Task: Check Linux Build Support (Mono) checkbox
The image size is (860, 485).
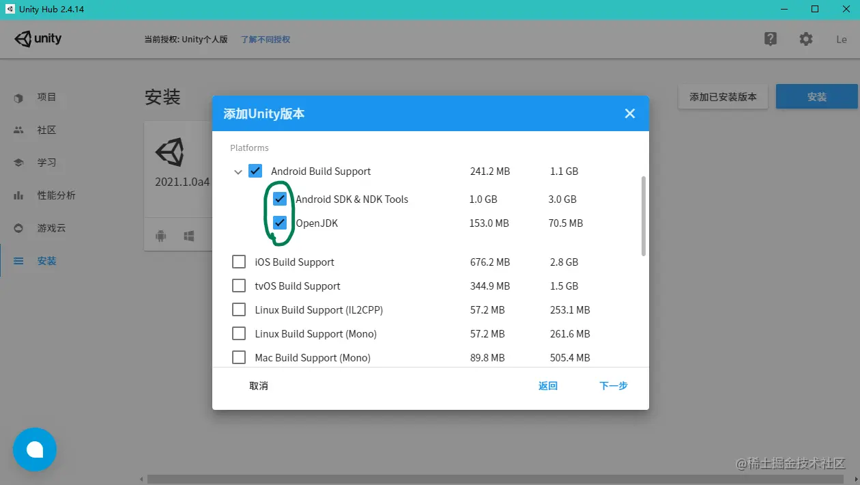Action: coord(239,333)
